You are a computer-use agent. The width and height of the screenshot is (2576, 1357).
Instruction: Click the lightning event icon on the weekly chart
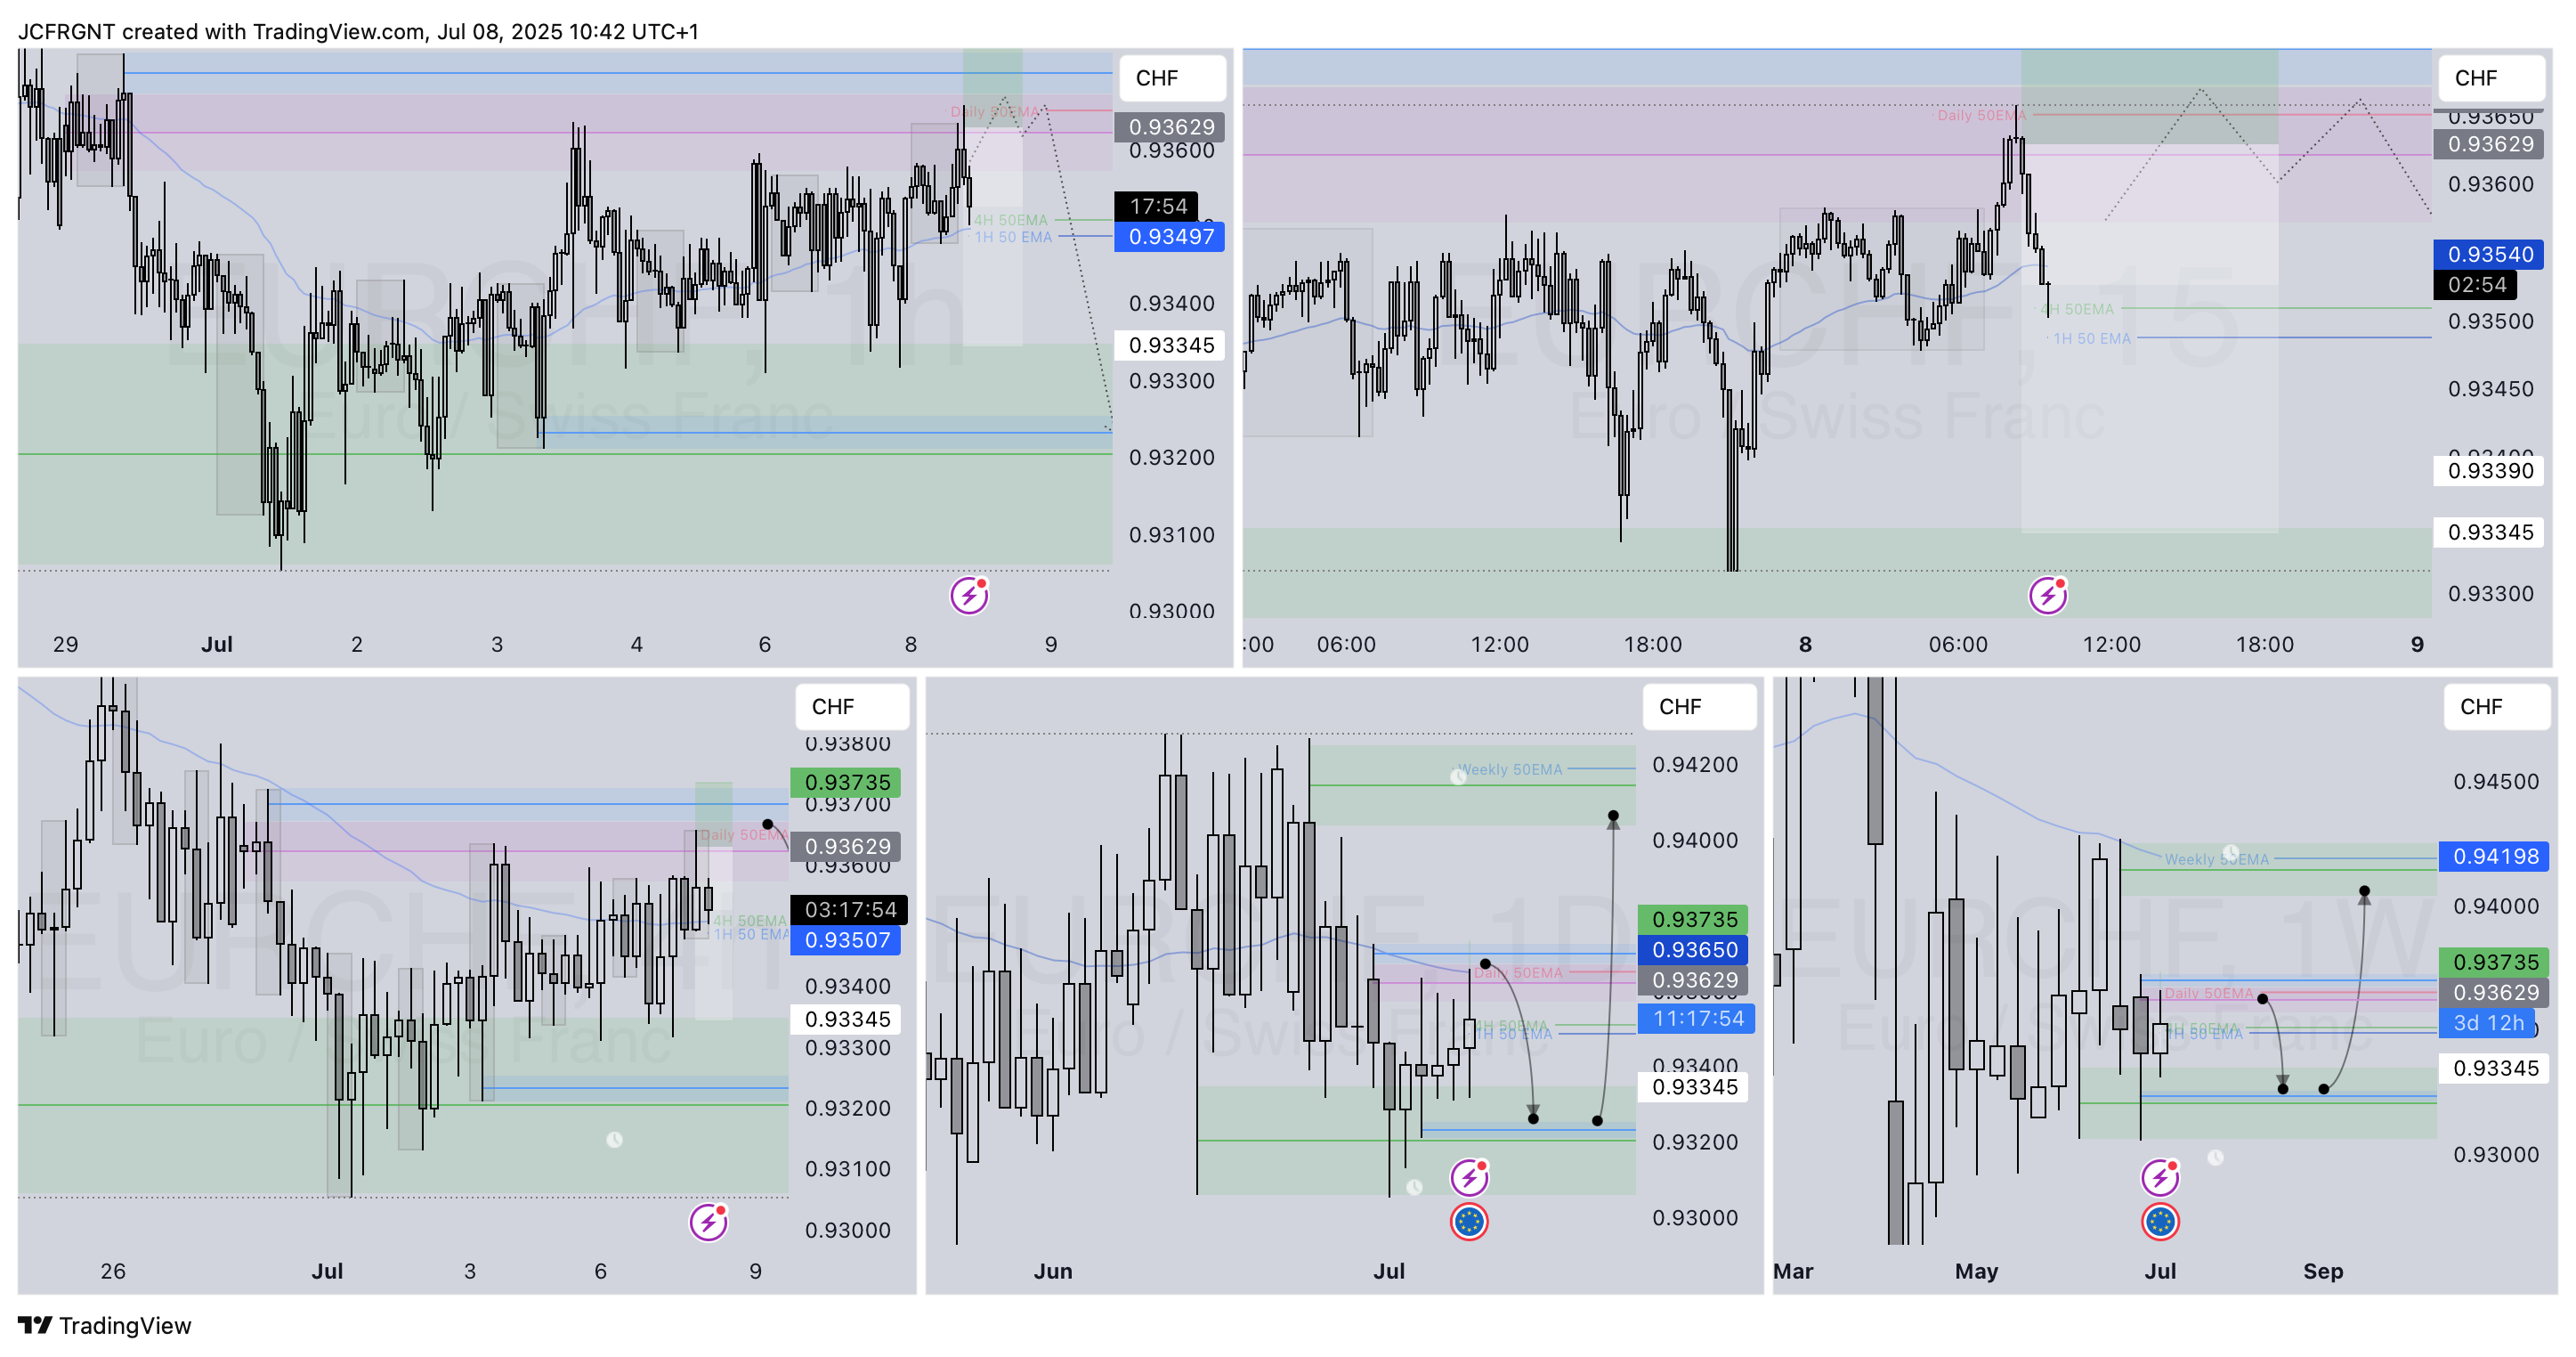coord(2160,1177)
